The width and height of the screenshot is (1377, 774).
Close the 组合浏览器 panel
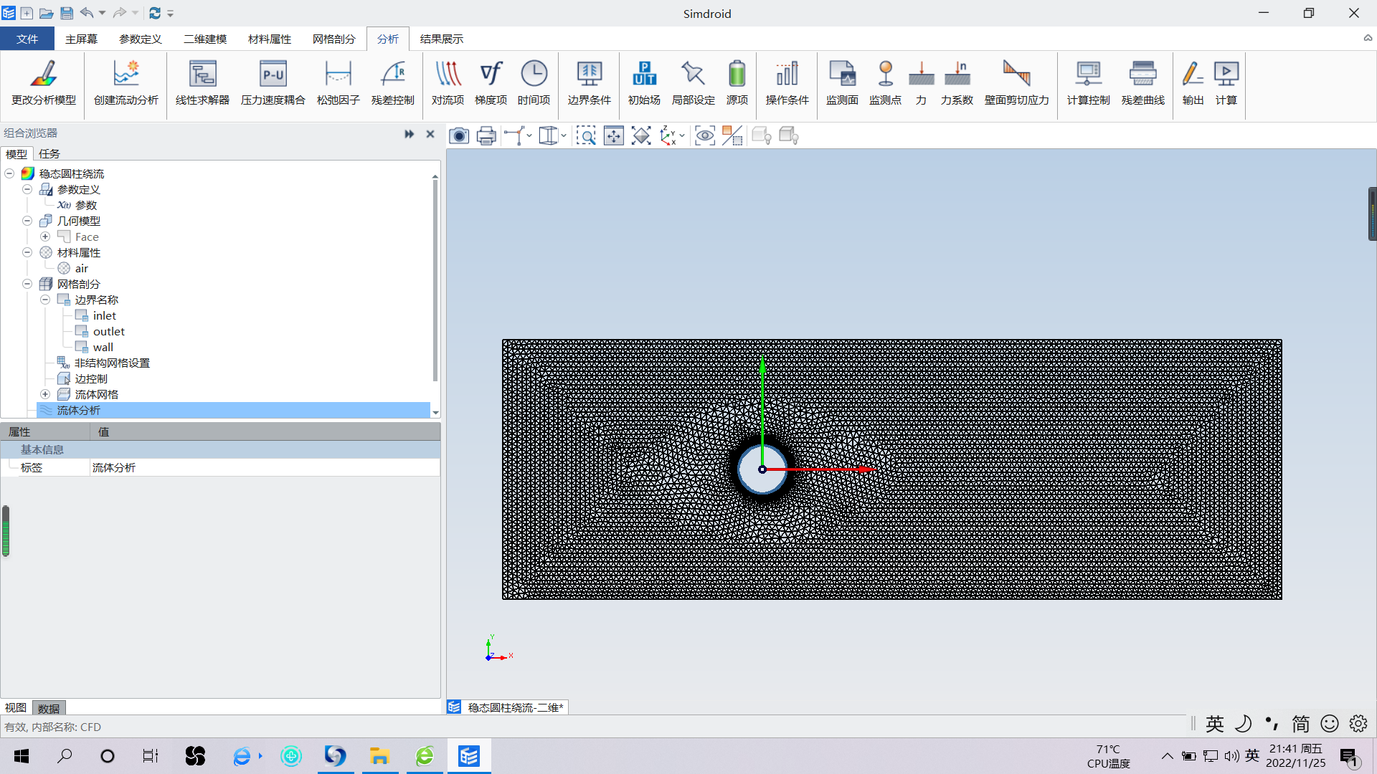430,134
